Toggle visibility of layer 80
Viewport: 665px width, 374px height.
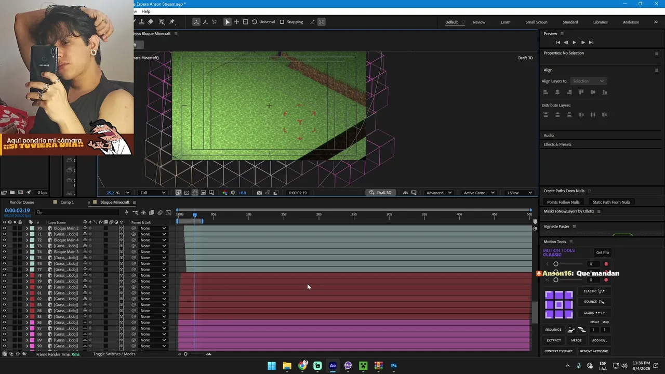[4, 287]
